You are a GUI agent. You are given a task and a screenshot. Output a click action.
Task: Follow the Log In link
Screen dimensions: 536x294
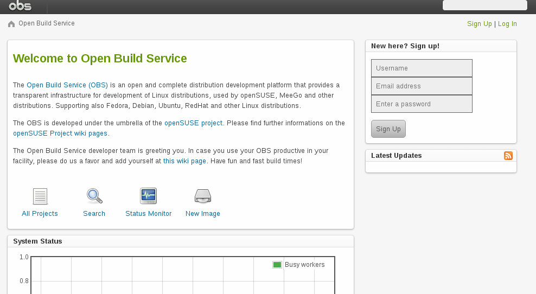coord(507,23)
